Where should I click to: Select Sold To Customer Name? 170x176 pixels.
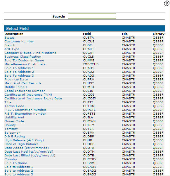24,61
